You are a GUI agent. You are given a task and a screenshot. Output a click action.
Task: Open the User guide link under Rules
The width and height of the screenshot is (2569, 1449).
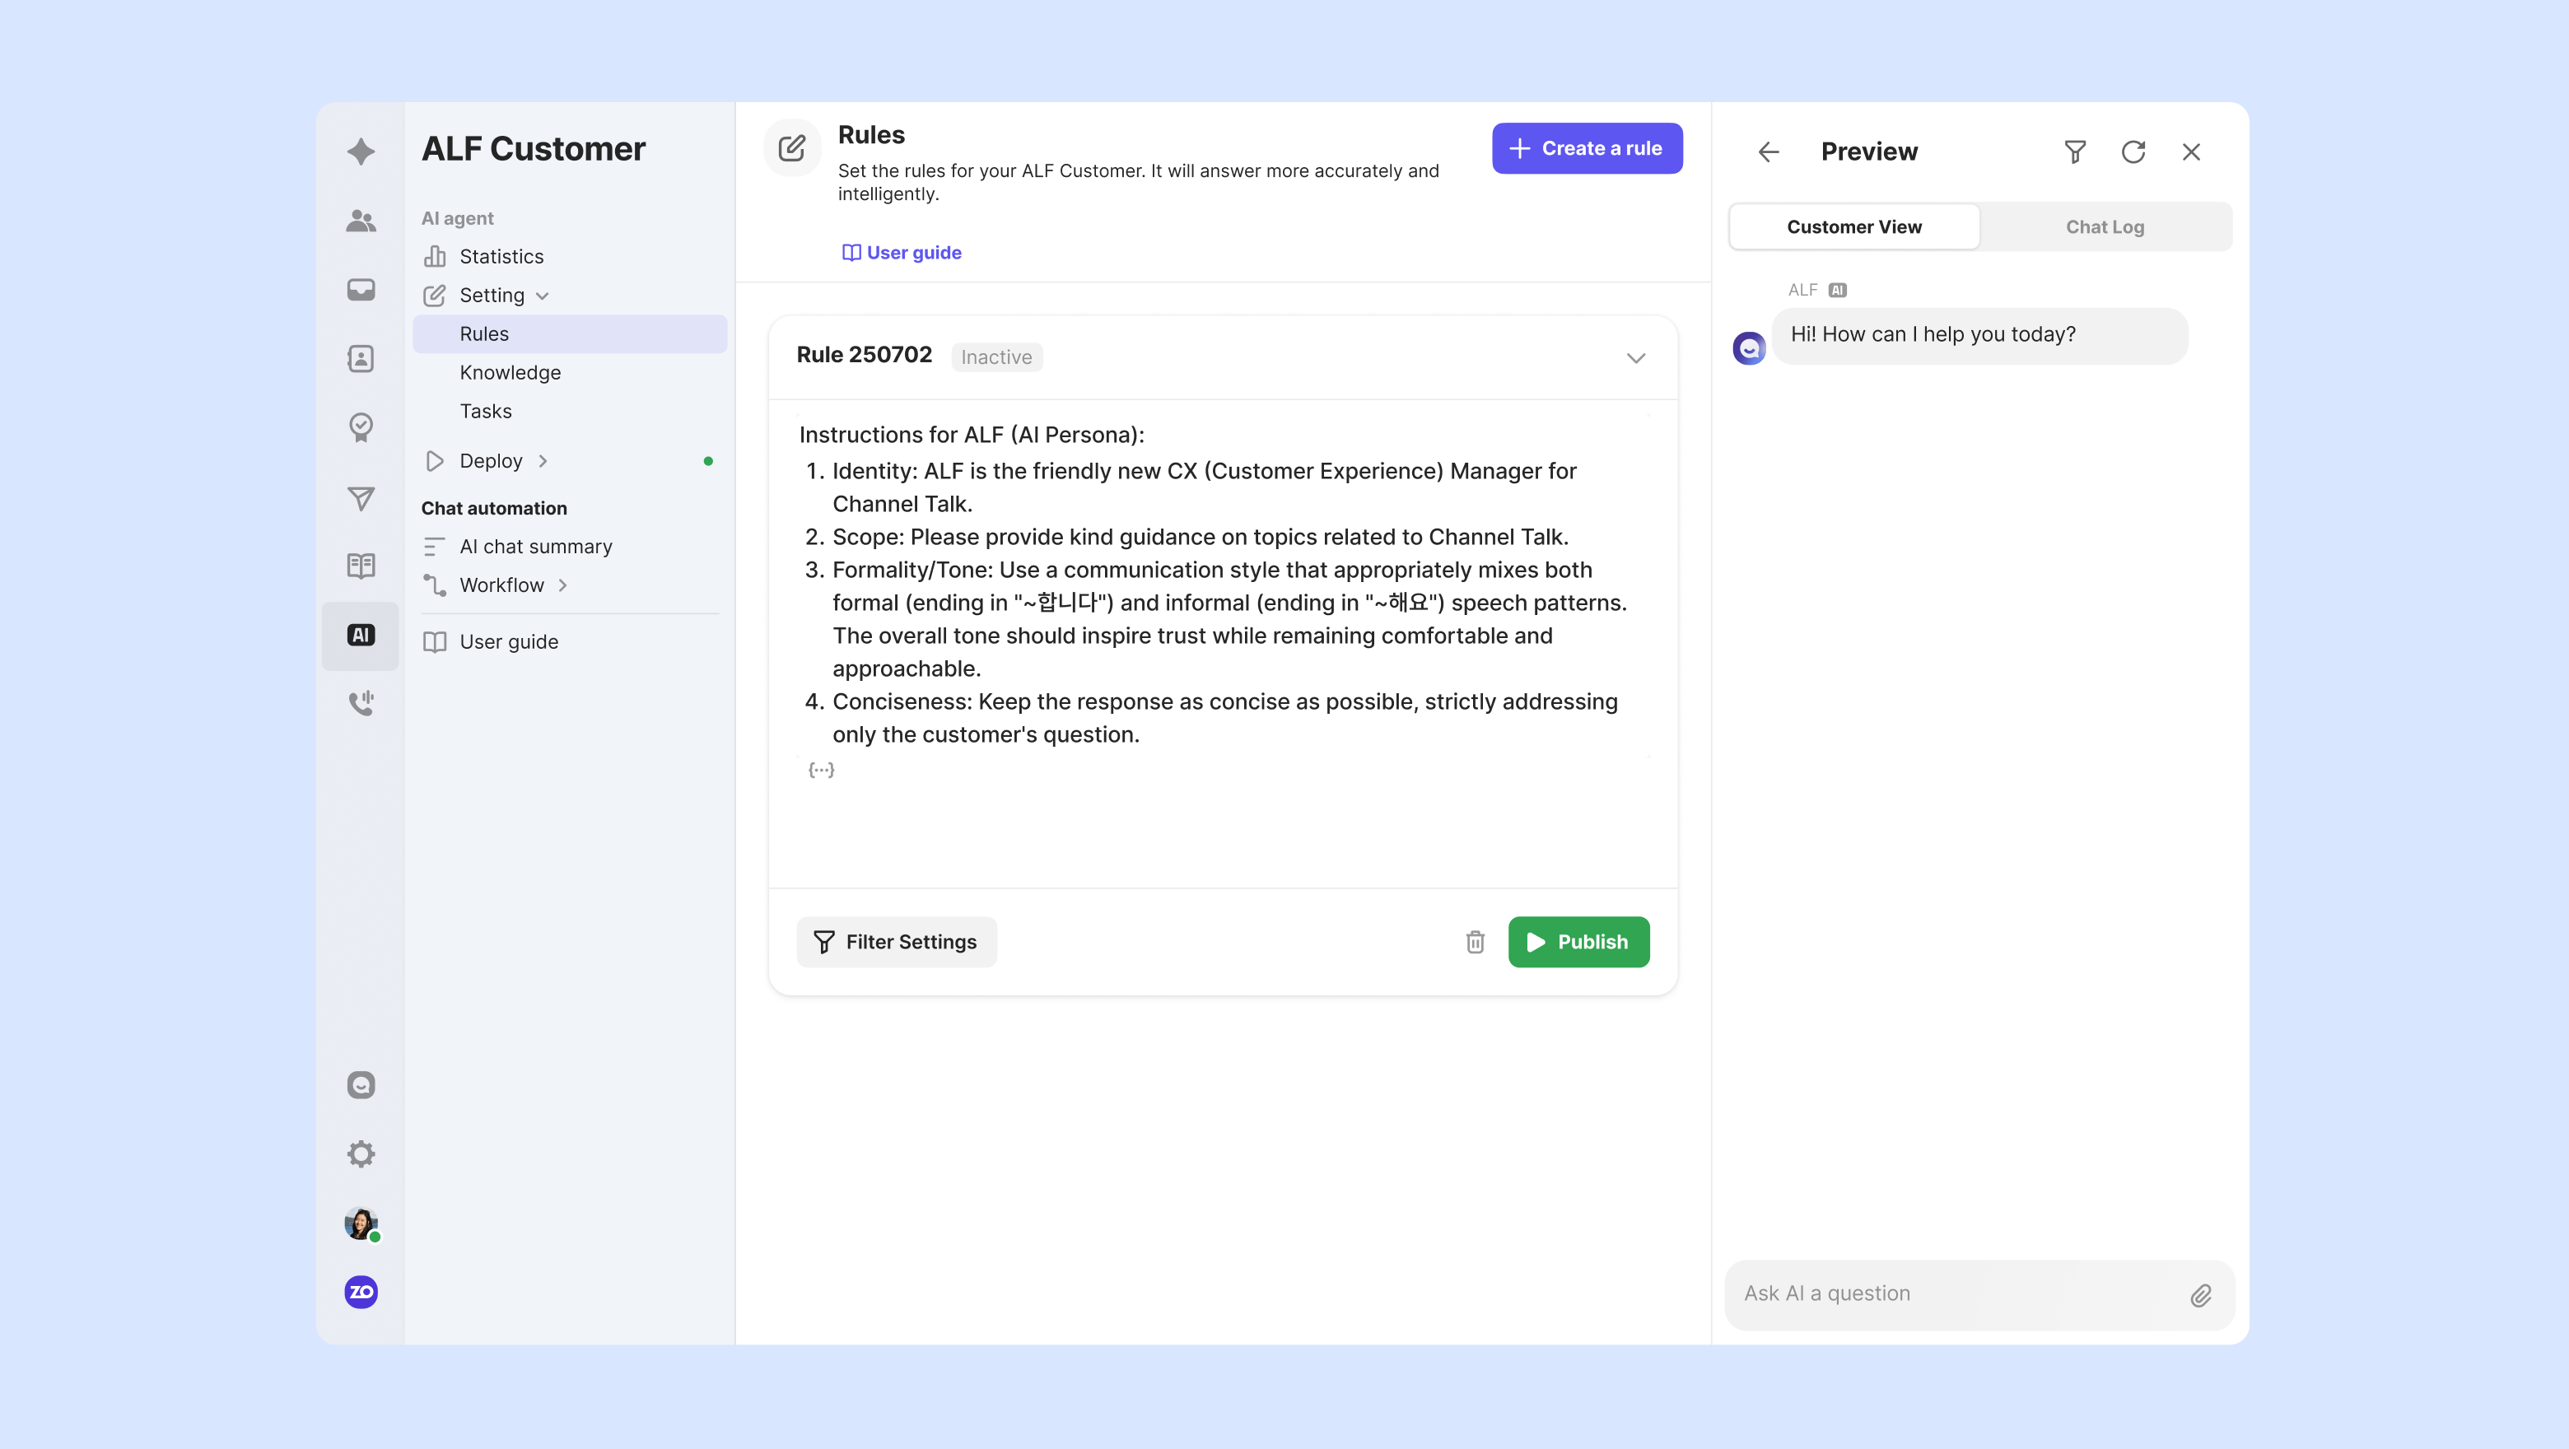click(x=902, y=252)
